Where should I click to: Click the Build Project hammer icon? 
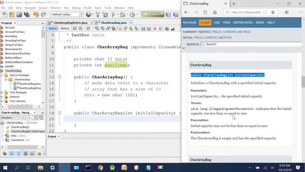98,14
